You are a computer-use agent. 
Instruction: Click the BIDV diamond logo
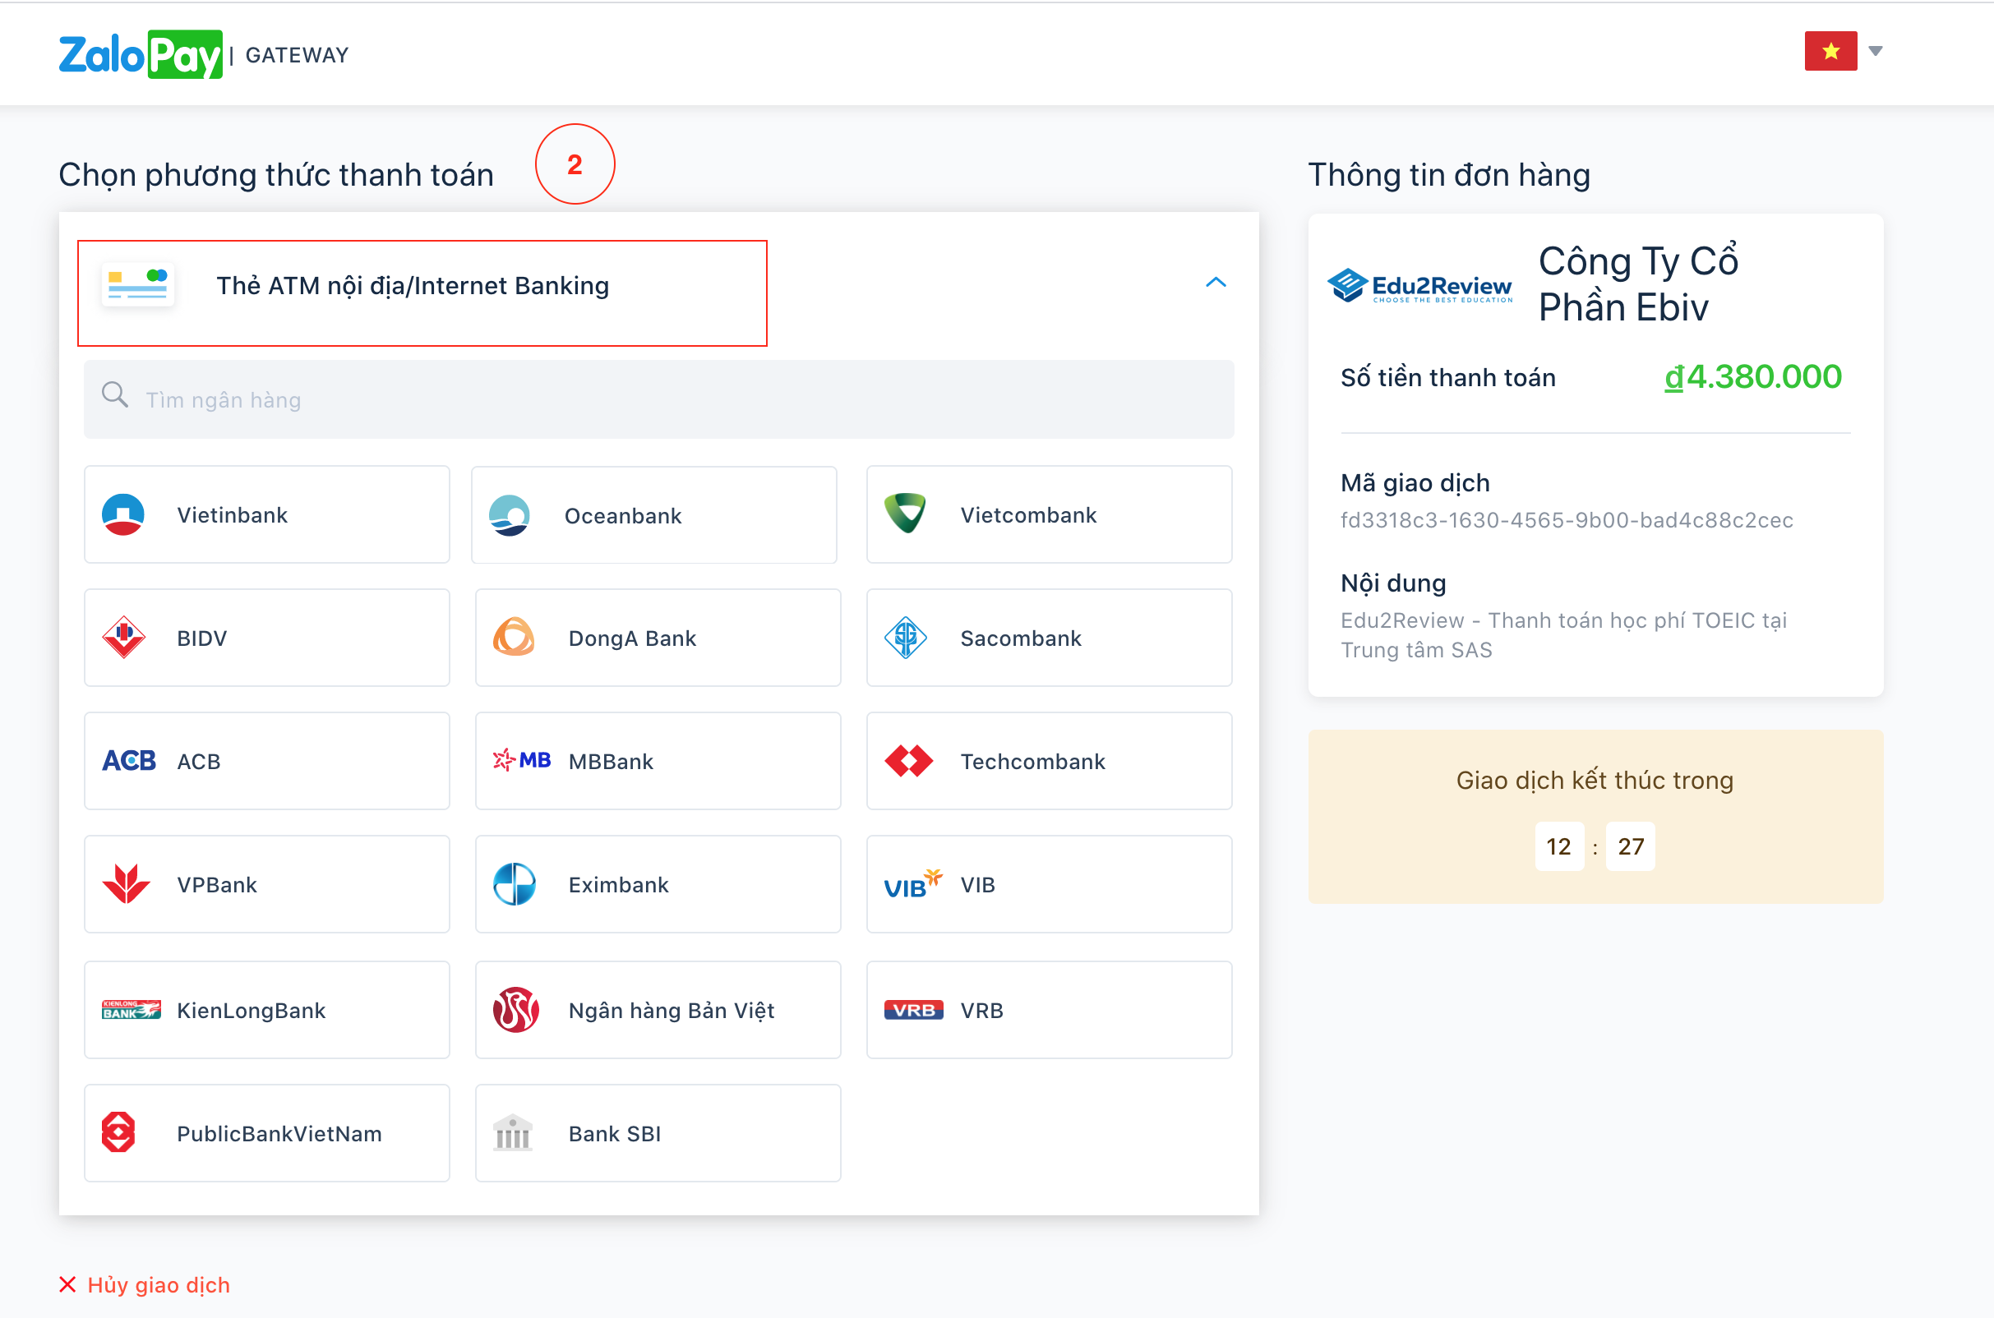[x=123, y=637]
